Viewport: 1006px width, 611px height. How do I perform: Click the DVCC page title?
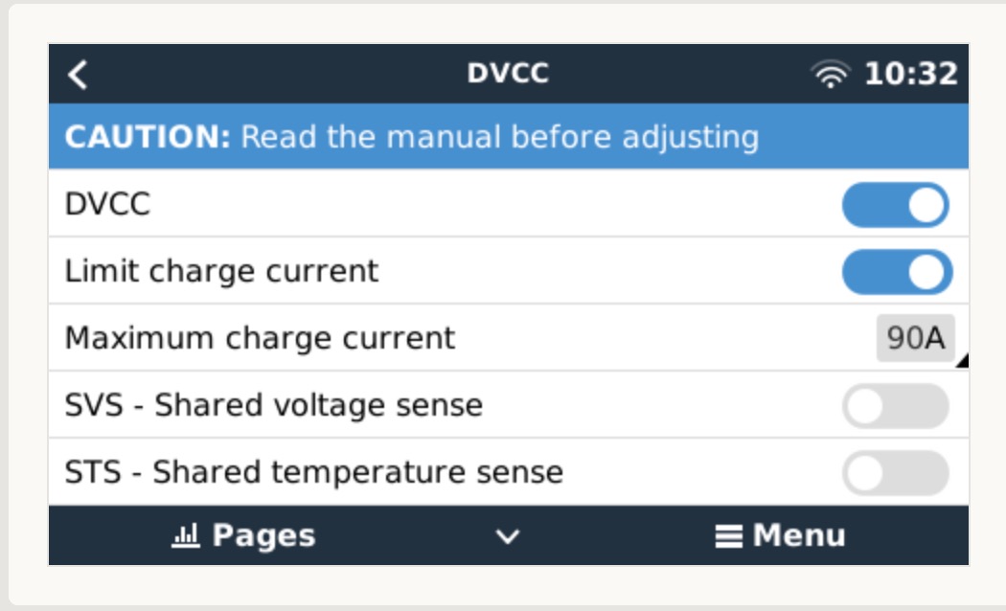(x=508, y=75)
